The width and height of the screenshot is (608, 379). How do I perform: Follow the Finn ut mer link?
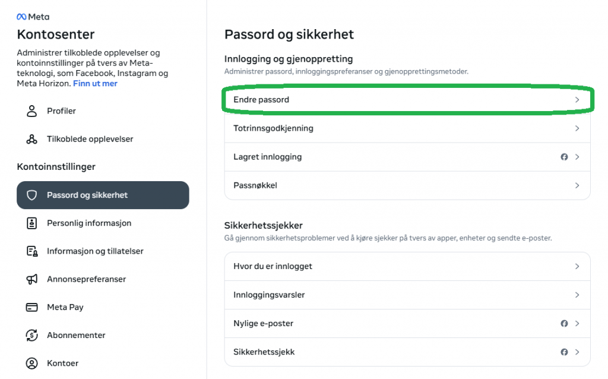95,83
